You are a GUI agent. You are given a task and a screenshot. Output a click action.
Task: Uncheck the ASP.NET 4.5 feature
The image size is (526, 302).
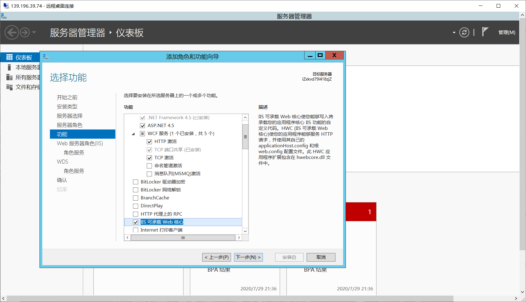pos(142,125)
